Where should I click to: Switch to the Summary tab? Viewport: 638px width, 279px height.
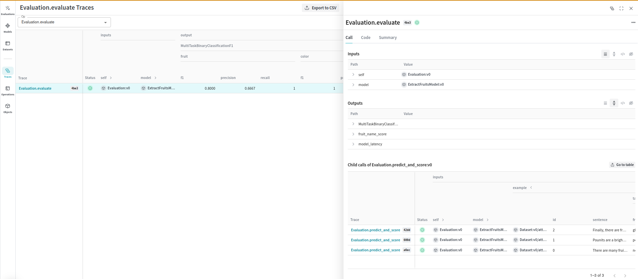tap(387, 38)
